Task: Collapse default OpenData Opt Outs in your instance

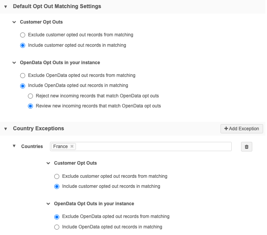Action: click(x=14, y=63)
